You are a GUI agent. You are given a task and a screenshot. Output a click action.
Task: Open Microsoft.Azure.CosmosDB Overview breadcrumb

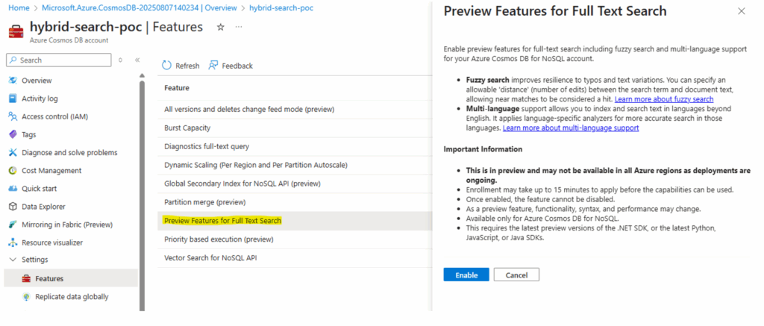pyautogui.click(x=140, y=7)
